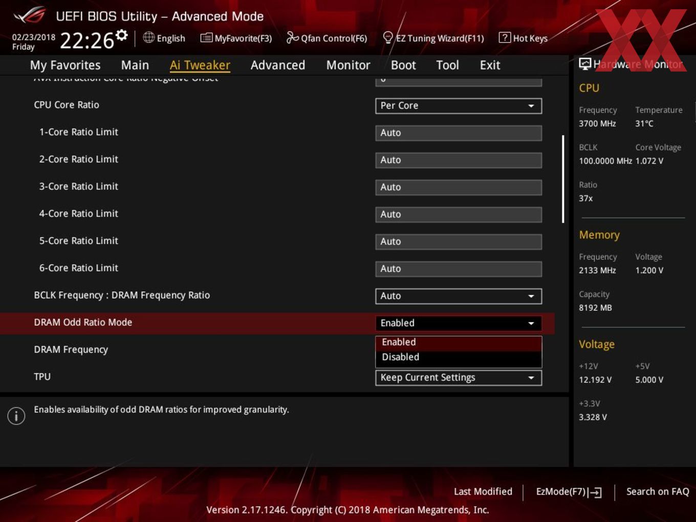This screenshot has width=696, height=522.
Task: Click the Ratio 37x value
Action: click(585, 199)
